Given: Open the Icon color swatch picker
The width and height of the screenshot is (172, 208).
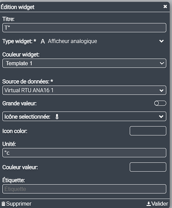Looking at the screenshot, I should (148, 131).
